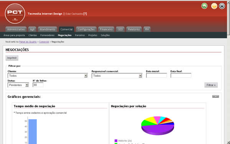
Task: Focus the Data inicial field
Action: (x=156, y=76)
